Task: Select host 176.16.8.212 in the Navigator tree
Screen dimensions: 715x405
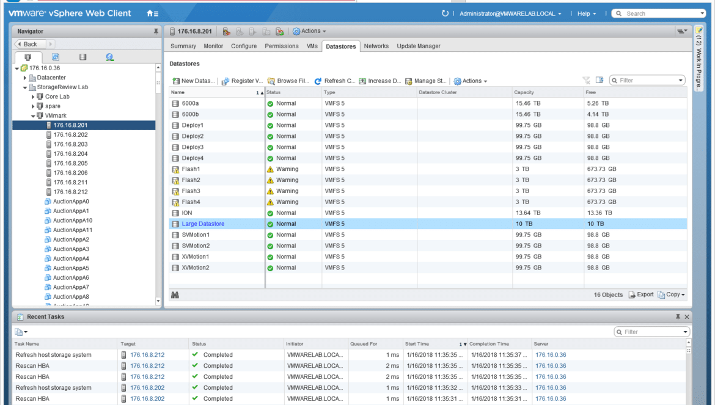Action: [71, 192]
